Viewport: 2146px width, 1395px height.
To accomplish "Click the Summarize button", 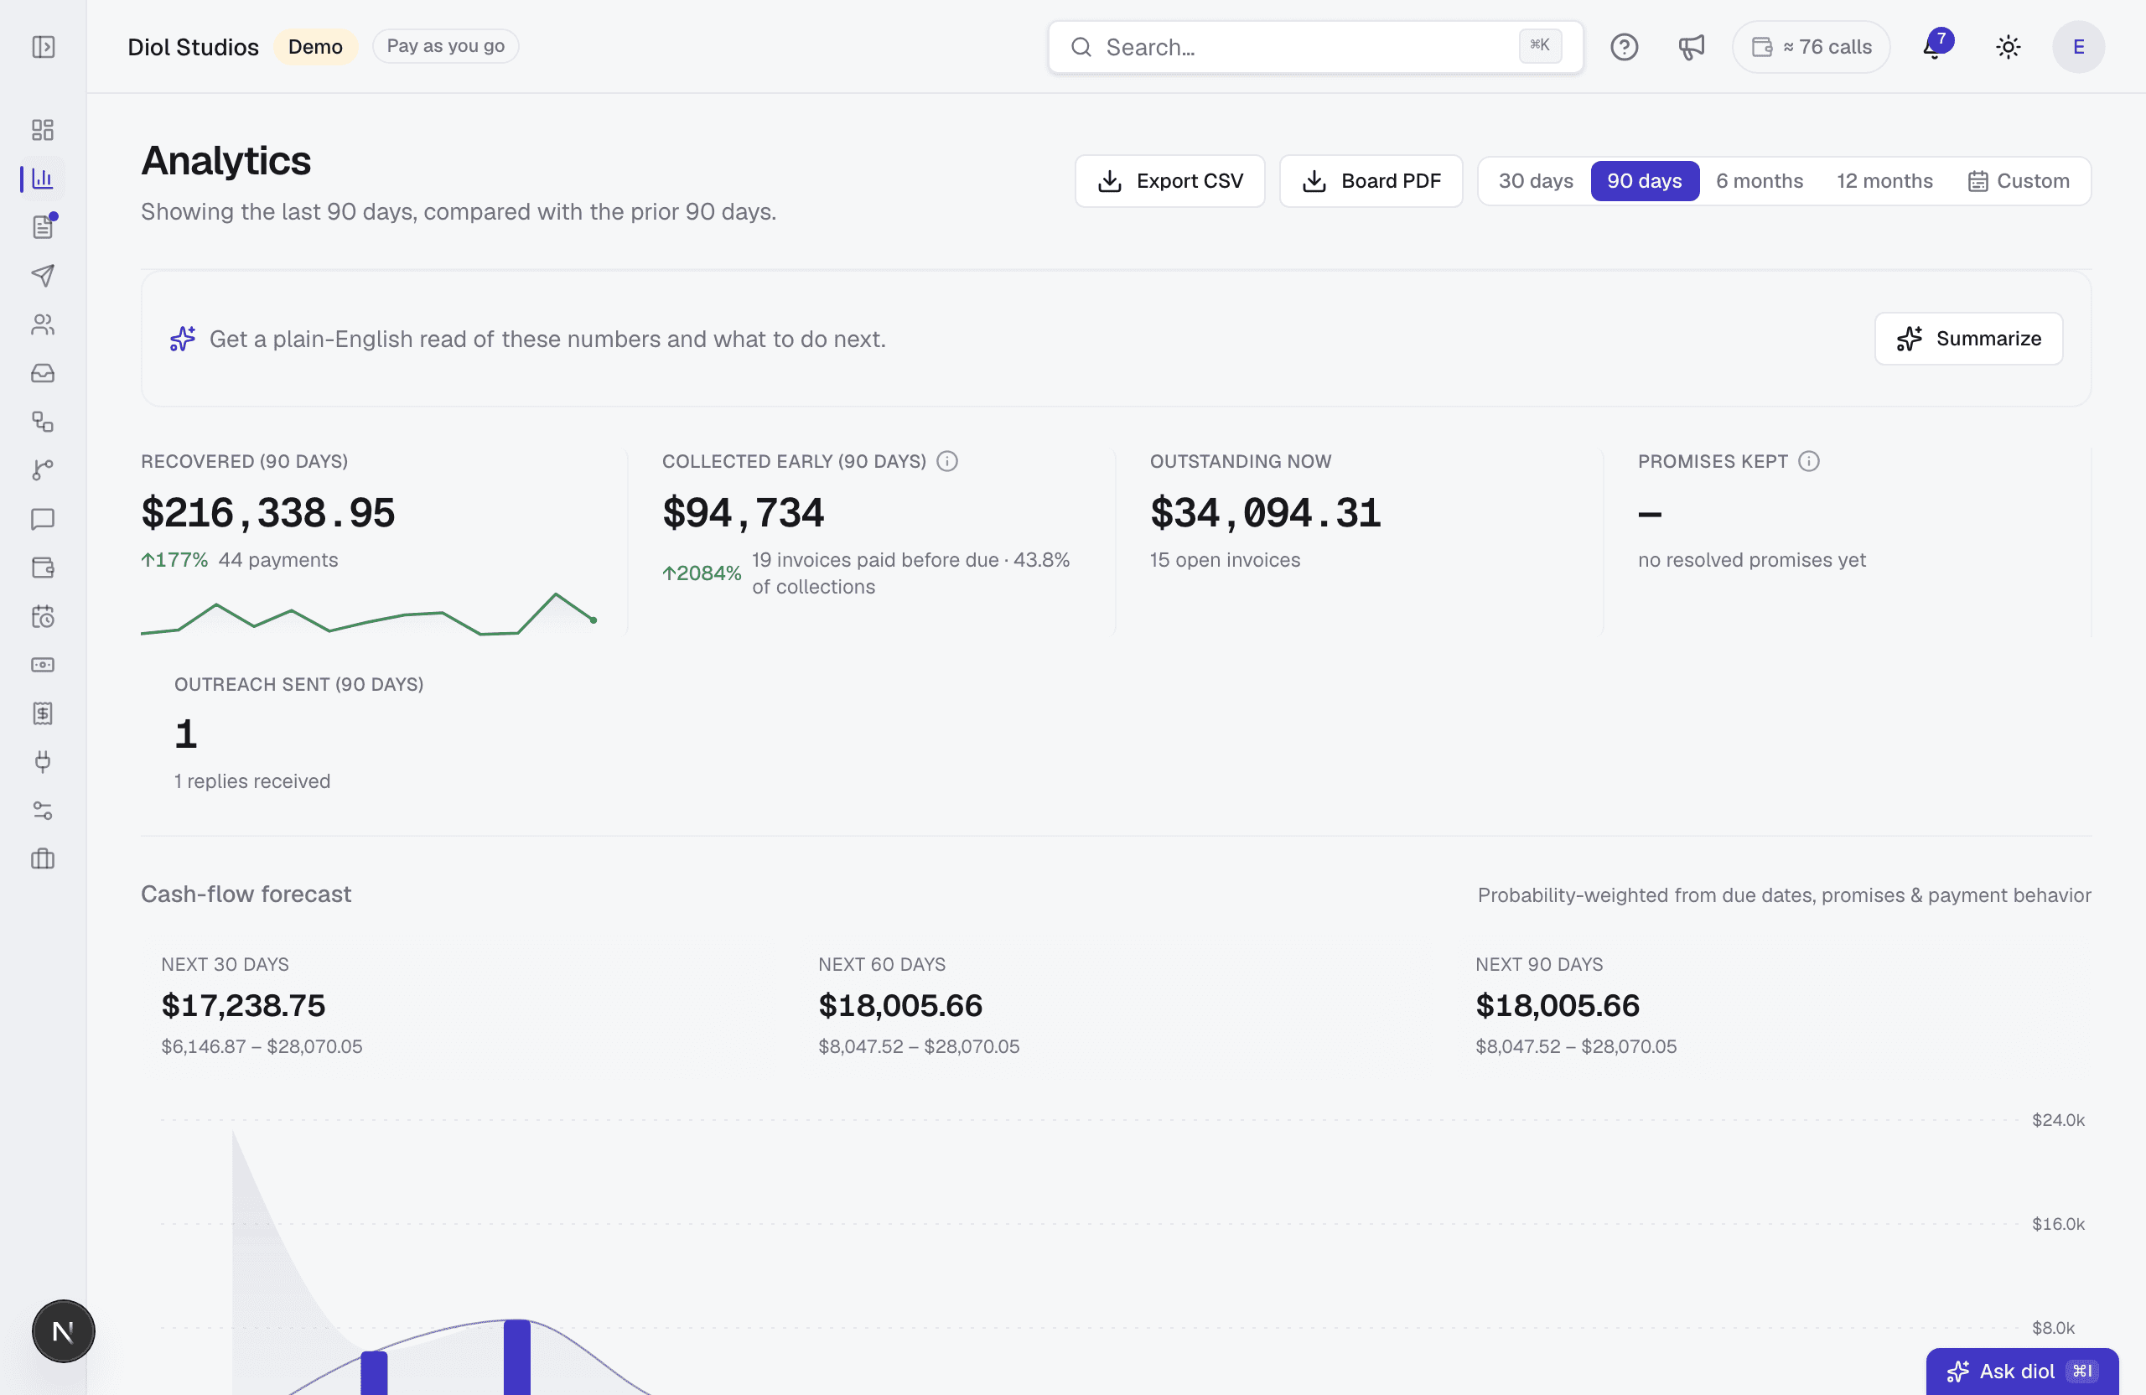I will [x=1968, y=339].
